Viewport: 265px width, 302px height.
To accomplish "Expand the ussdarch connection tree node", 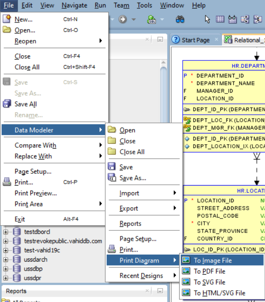I will [6, 259].
